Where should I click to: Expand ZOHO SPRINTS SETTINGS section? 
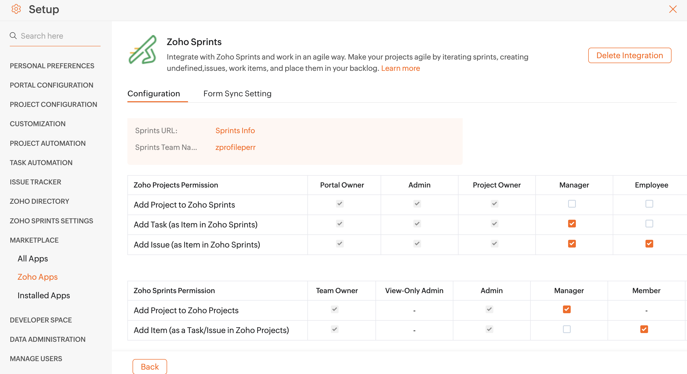click(52, 221)
